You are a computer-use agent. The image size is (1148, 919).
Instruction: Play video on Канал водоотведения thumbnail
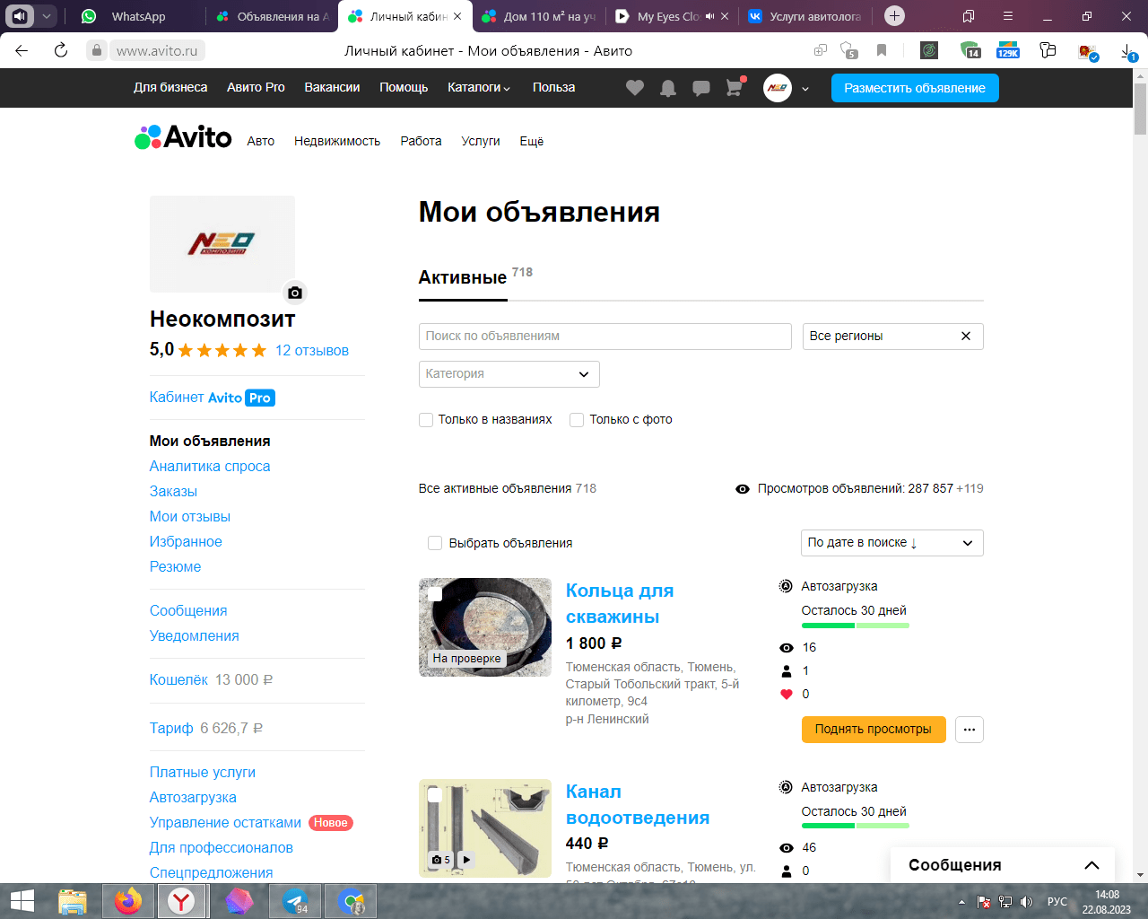point(466,860)
